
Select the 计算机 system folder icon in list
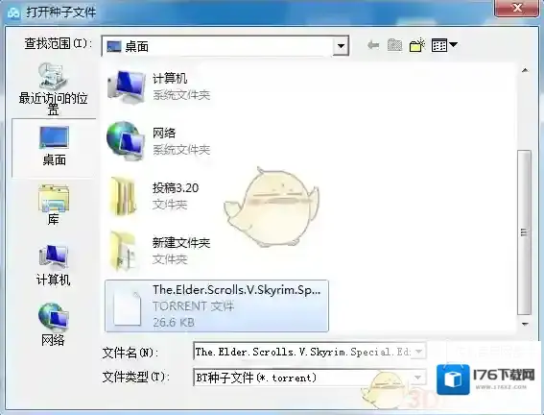tap(127, 86)
